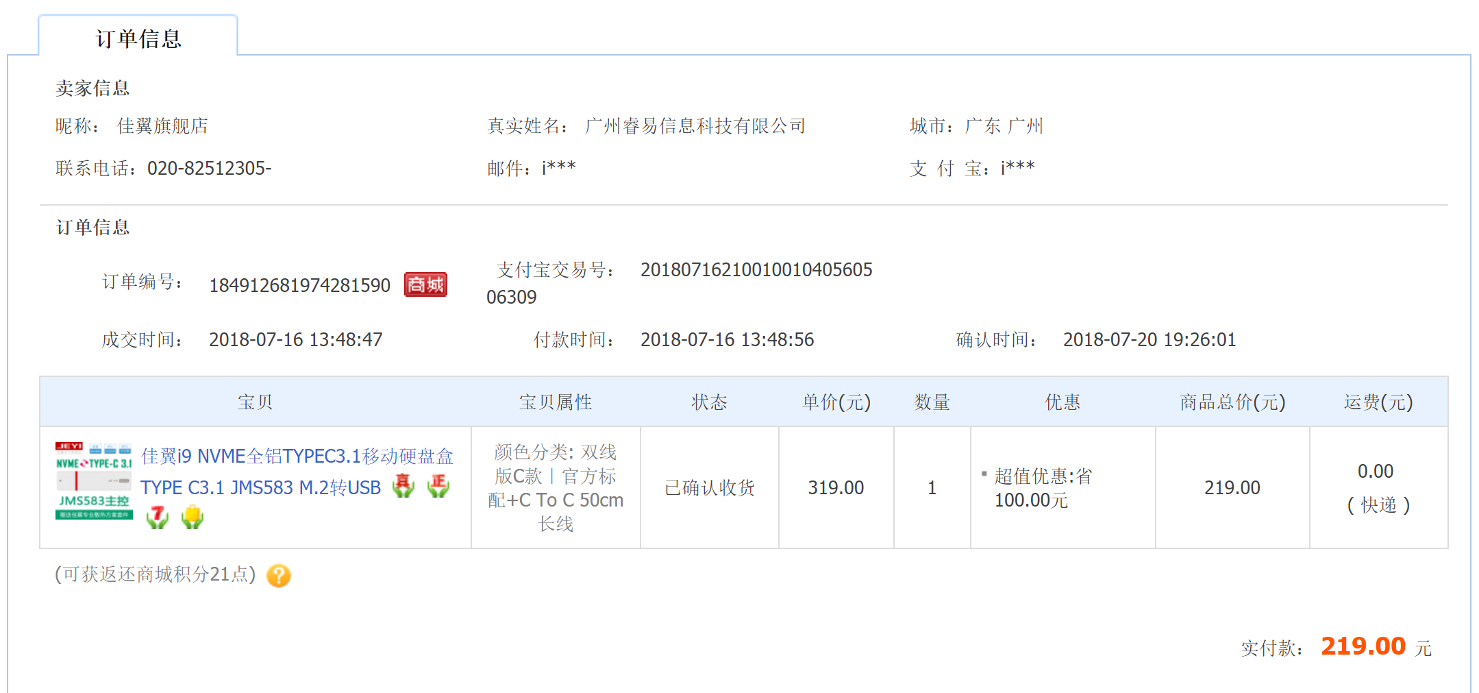
Task: Click the 219.00 total price table cell
Action: coord(1232,488)
